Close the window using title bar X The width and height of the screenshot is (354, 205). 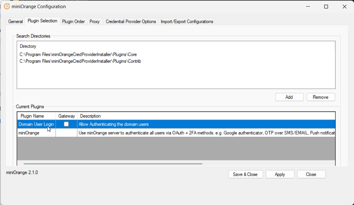click(x=345, y=7)
